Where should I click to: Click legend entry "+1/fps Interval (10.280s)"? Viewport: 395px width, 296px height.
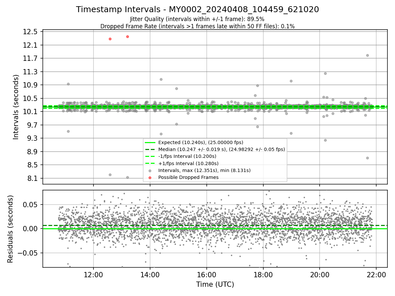(188, 163)
